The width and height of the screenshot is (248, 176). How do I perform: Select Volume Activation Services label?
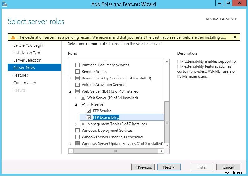[104, 84]
